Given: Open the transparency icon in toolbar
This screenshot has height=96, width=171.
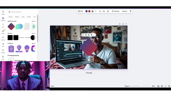Looking at the screenshot, I should click(x=108, y=11).
